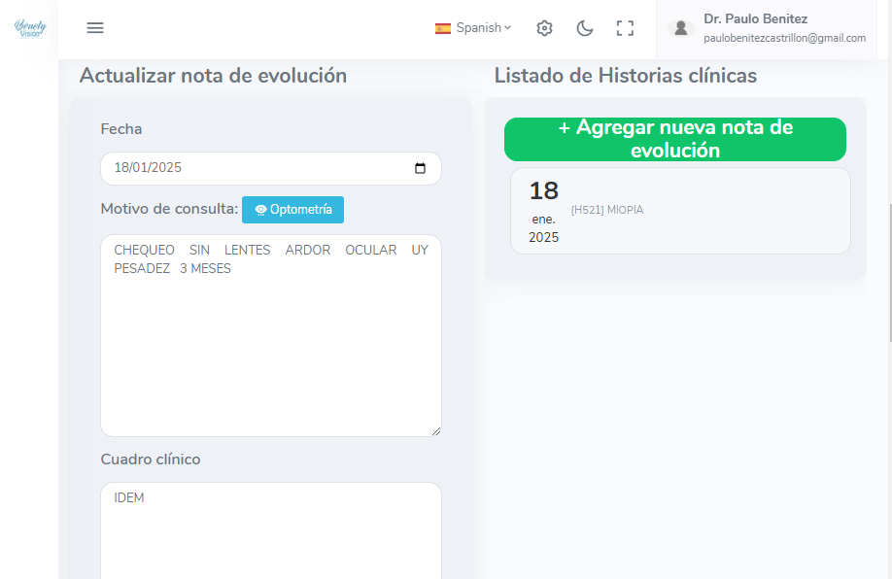This screenshot has width=892, height=579.
Task: Click the page's vertical scrollbar
Action: pos(888,272)
